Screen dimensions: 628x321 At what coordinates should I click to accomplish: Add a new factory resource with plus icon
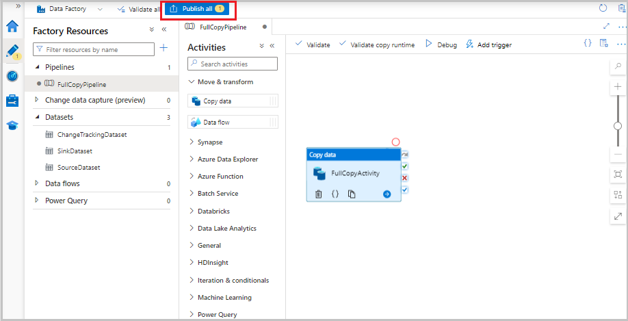[163, 48]
